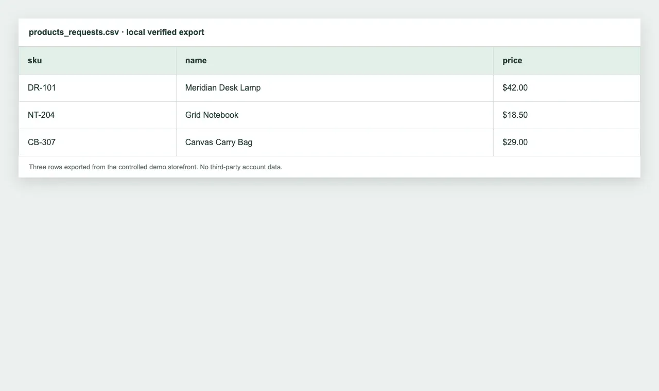Click the Grid Notebook name cell

tap(335, 115)
